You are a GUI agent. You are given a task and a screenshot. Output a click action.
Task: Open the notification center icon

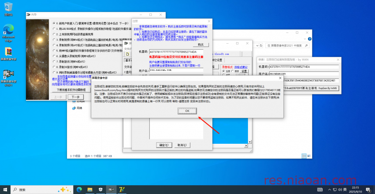(368, 190)
